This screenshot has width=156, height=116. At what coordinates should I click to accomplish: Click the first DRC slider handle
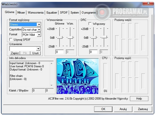[93, 37]
